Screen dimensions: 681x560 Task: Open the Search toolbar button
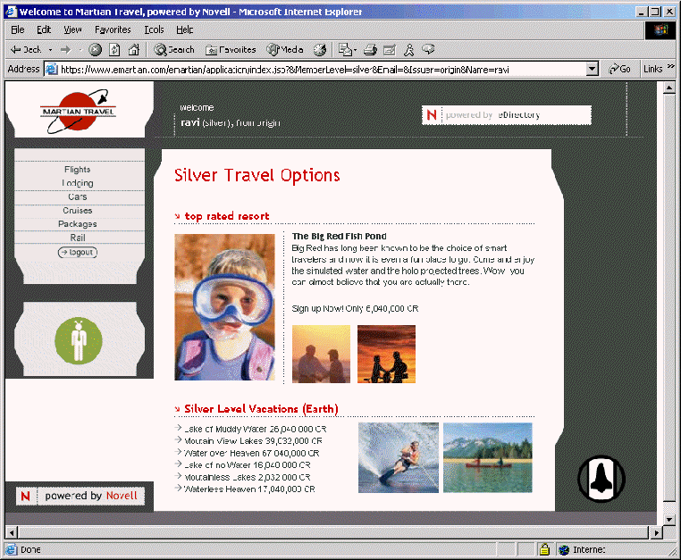(x=173, y=50)
